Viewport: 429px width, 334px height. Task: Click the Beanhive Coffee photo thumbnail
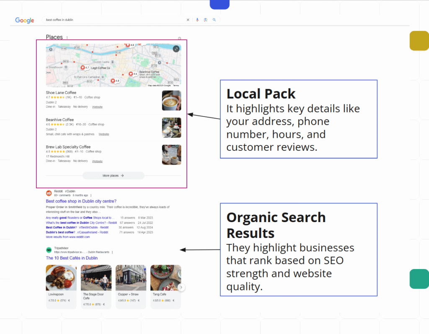(171, 127)
